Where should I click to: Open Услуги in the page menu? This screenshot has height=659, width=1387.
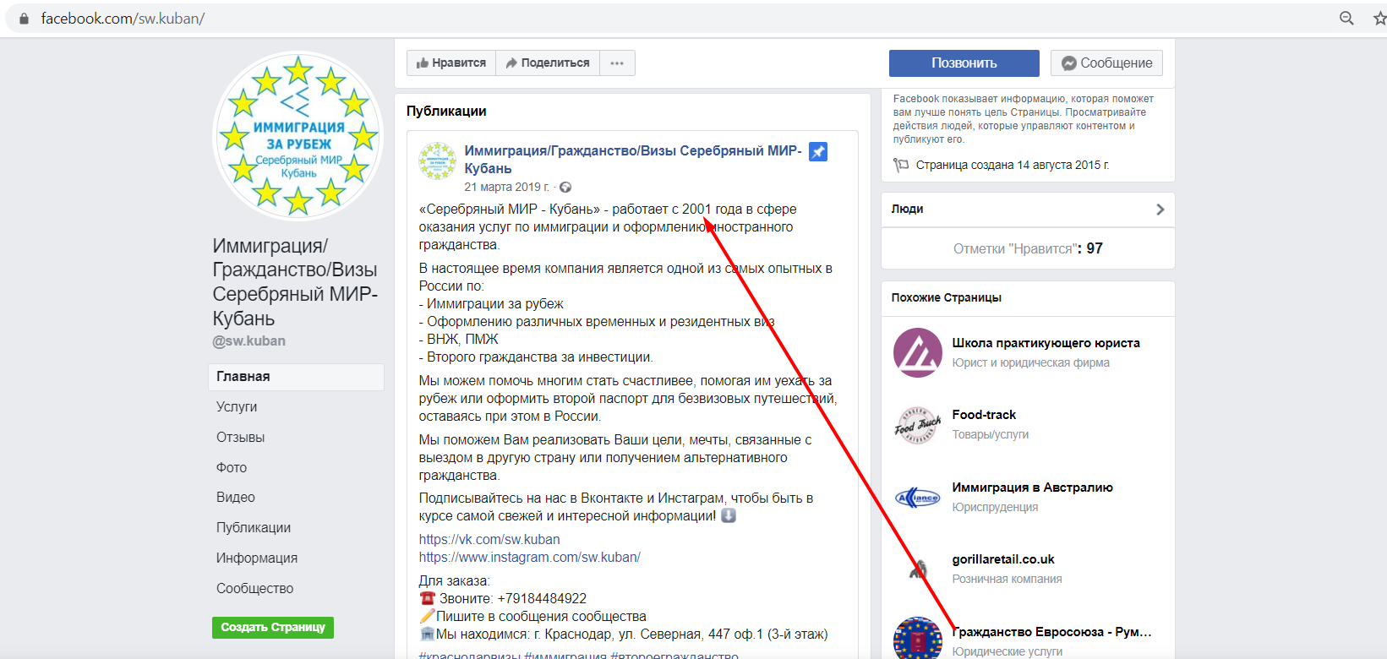click(x=237, y=406)
